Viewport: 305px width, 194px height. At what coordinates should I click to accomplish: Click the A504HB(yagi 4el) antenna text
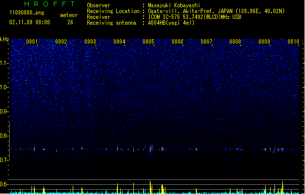[171, 23]
